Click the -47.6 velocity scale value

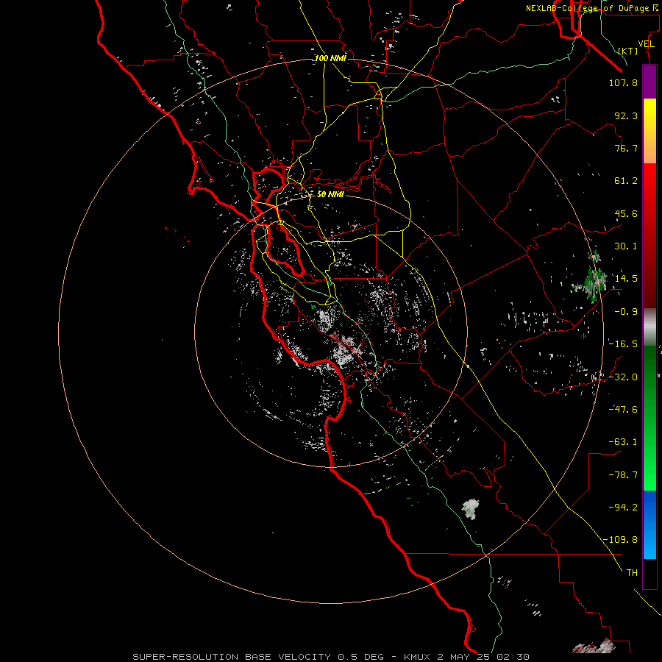[x=623, y=410]
